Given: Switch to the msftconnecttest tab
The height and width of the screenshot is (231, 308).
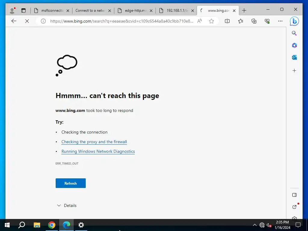Looking at the screenshot, I should (51, 11).
